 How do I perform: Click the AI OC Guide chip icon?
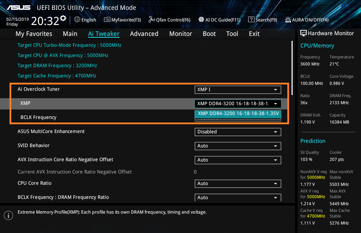pyautogui.click(x=201, y=19)
